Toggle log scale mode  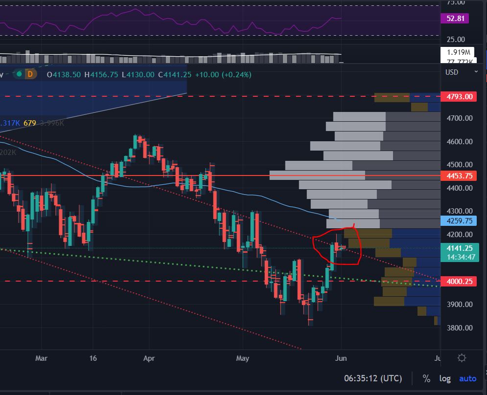tap(445, 378)
